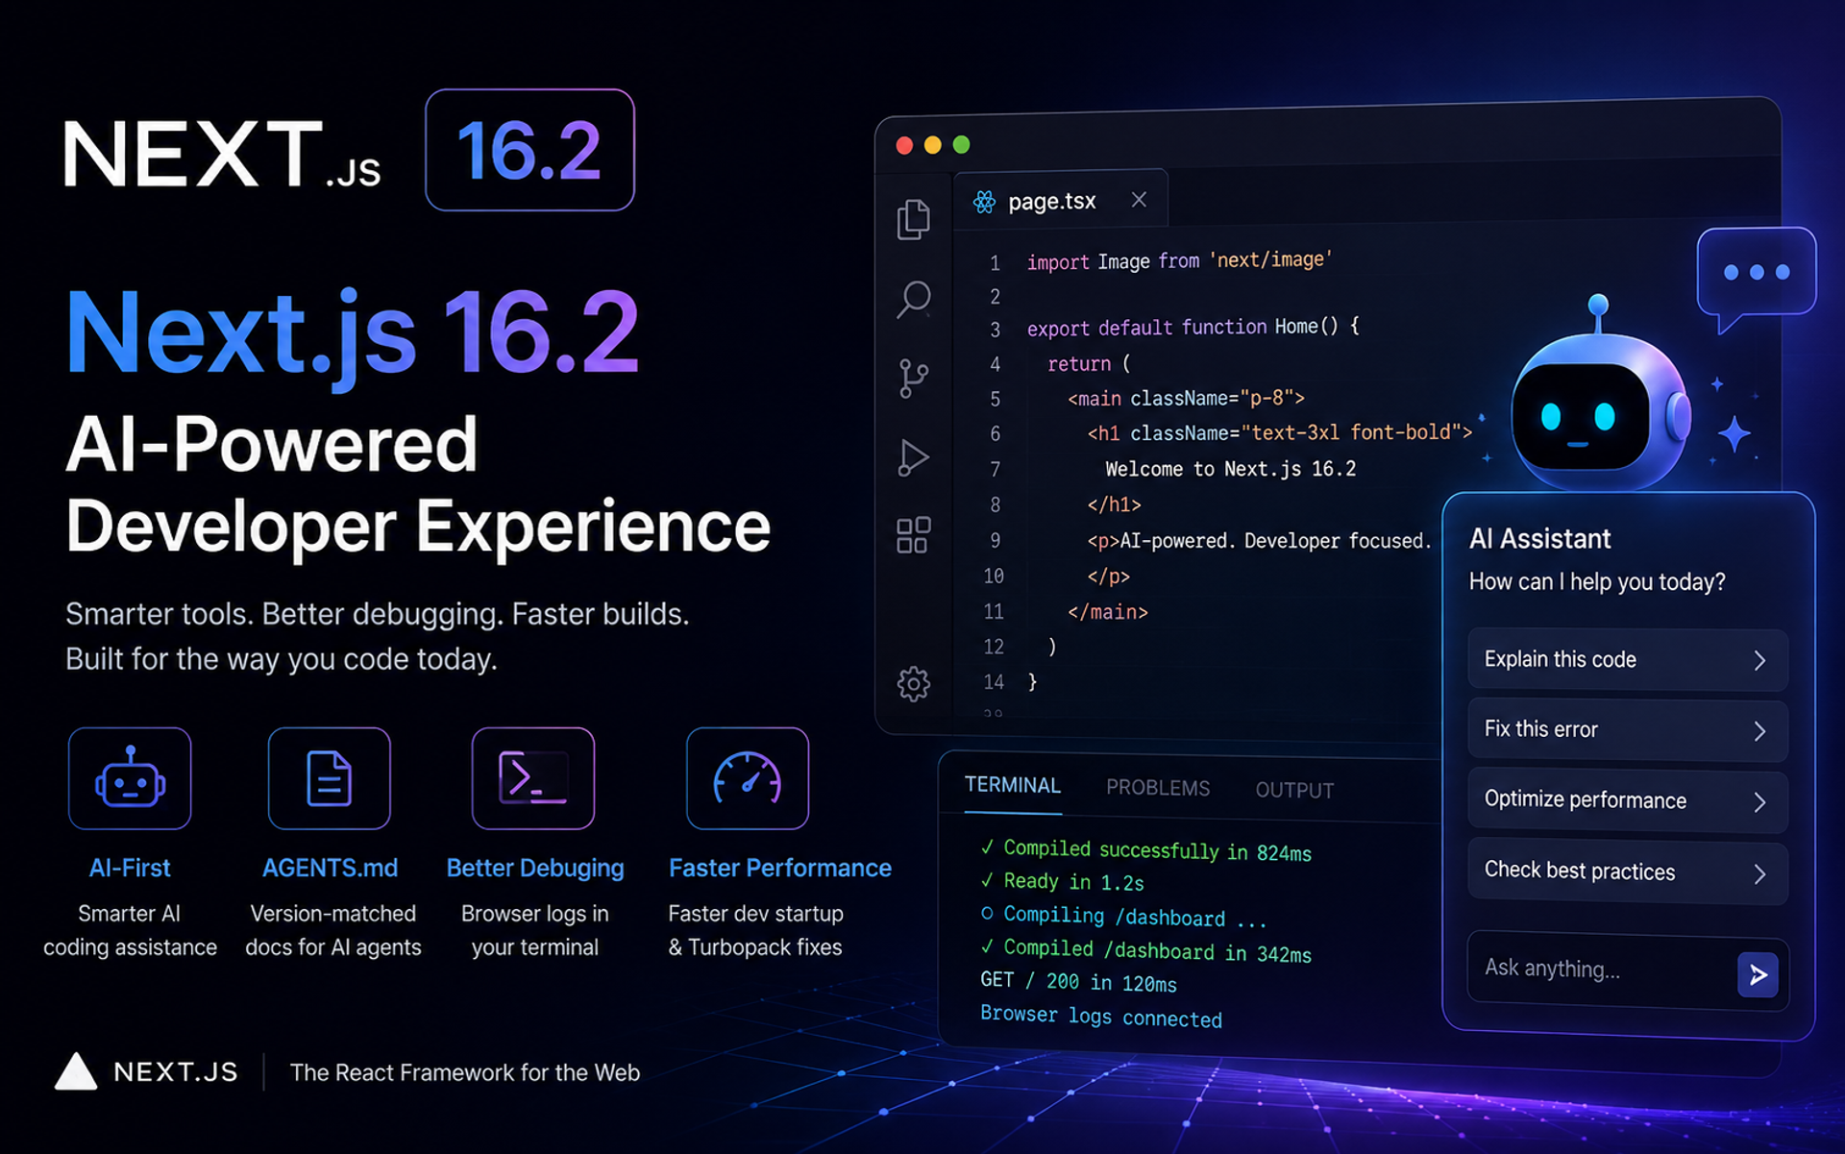Viewport: 1845px width, 1154px height.
Task: Open the Source Control branch icon
Action: click(913, 379)
